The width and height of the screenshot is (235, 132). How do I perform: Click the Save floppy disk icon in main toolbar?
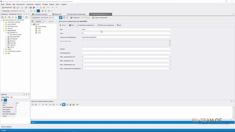click(x=30, y=7)
